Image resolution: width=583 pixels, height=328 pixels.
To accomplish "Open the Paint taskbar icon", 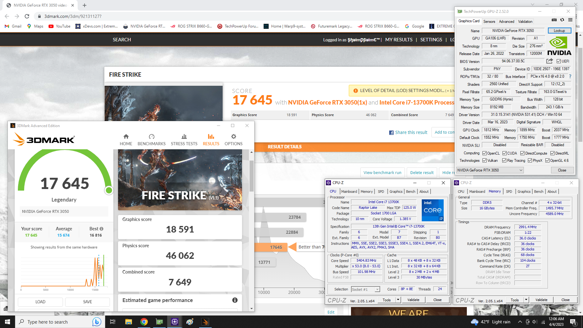I will [190, 322].
